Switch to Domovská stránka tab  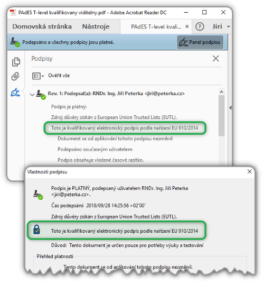[x=42, y=26]
